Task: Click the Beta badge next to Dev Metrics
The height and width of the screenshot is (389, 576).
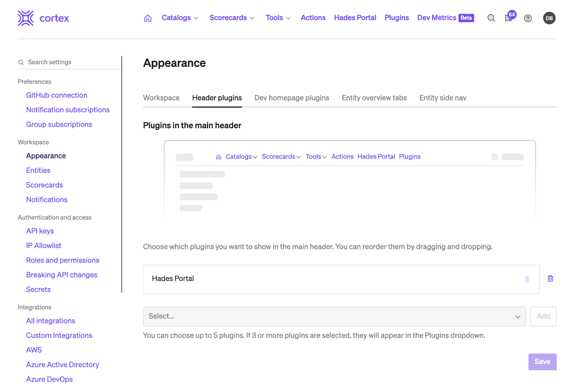Action: (x=466, y=18)
